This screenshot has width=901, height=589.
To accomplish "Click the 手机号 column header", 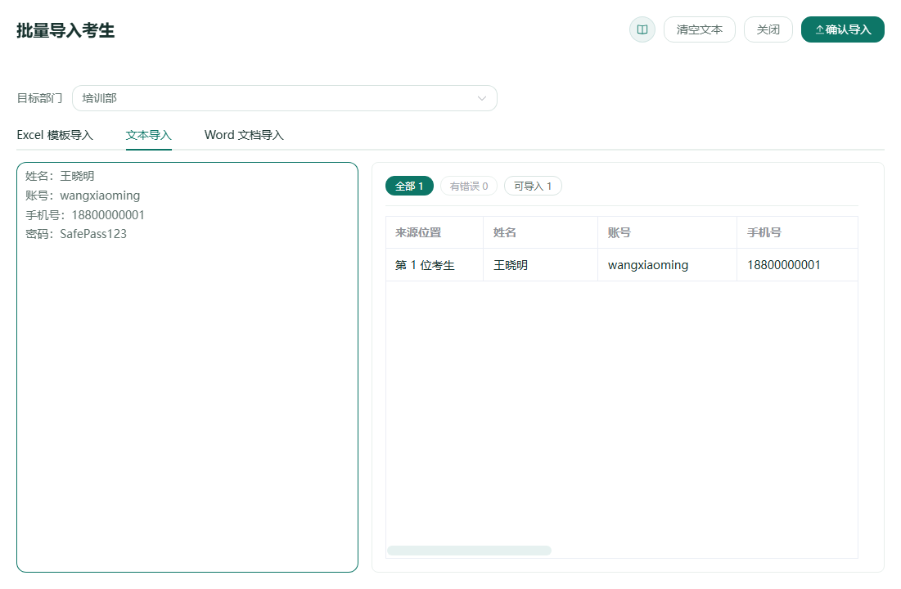I will (798, 232).
